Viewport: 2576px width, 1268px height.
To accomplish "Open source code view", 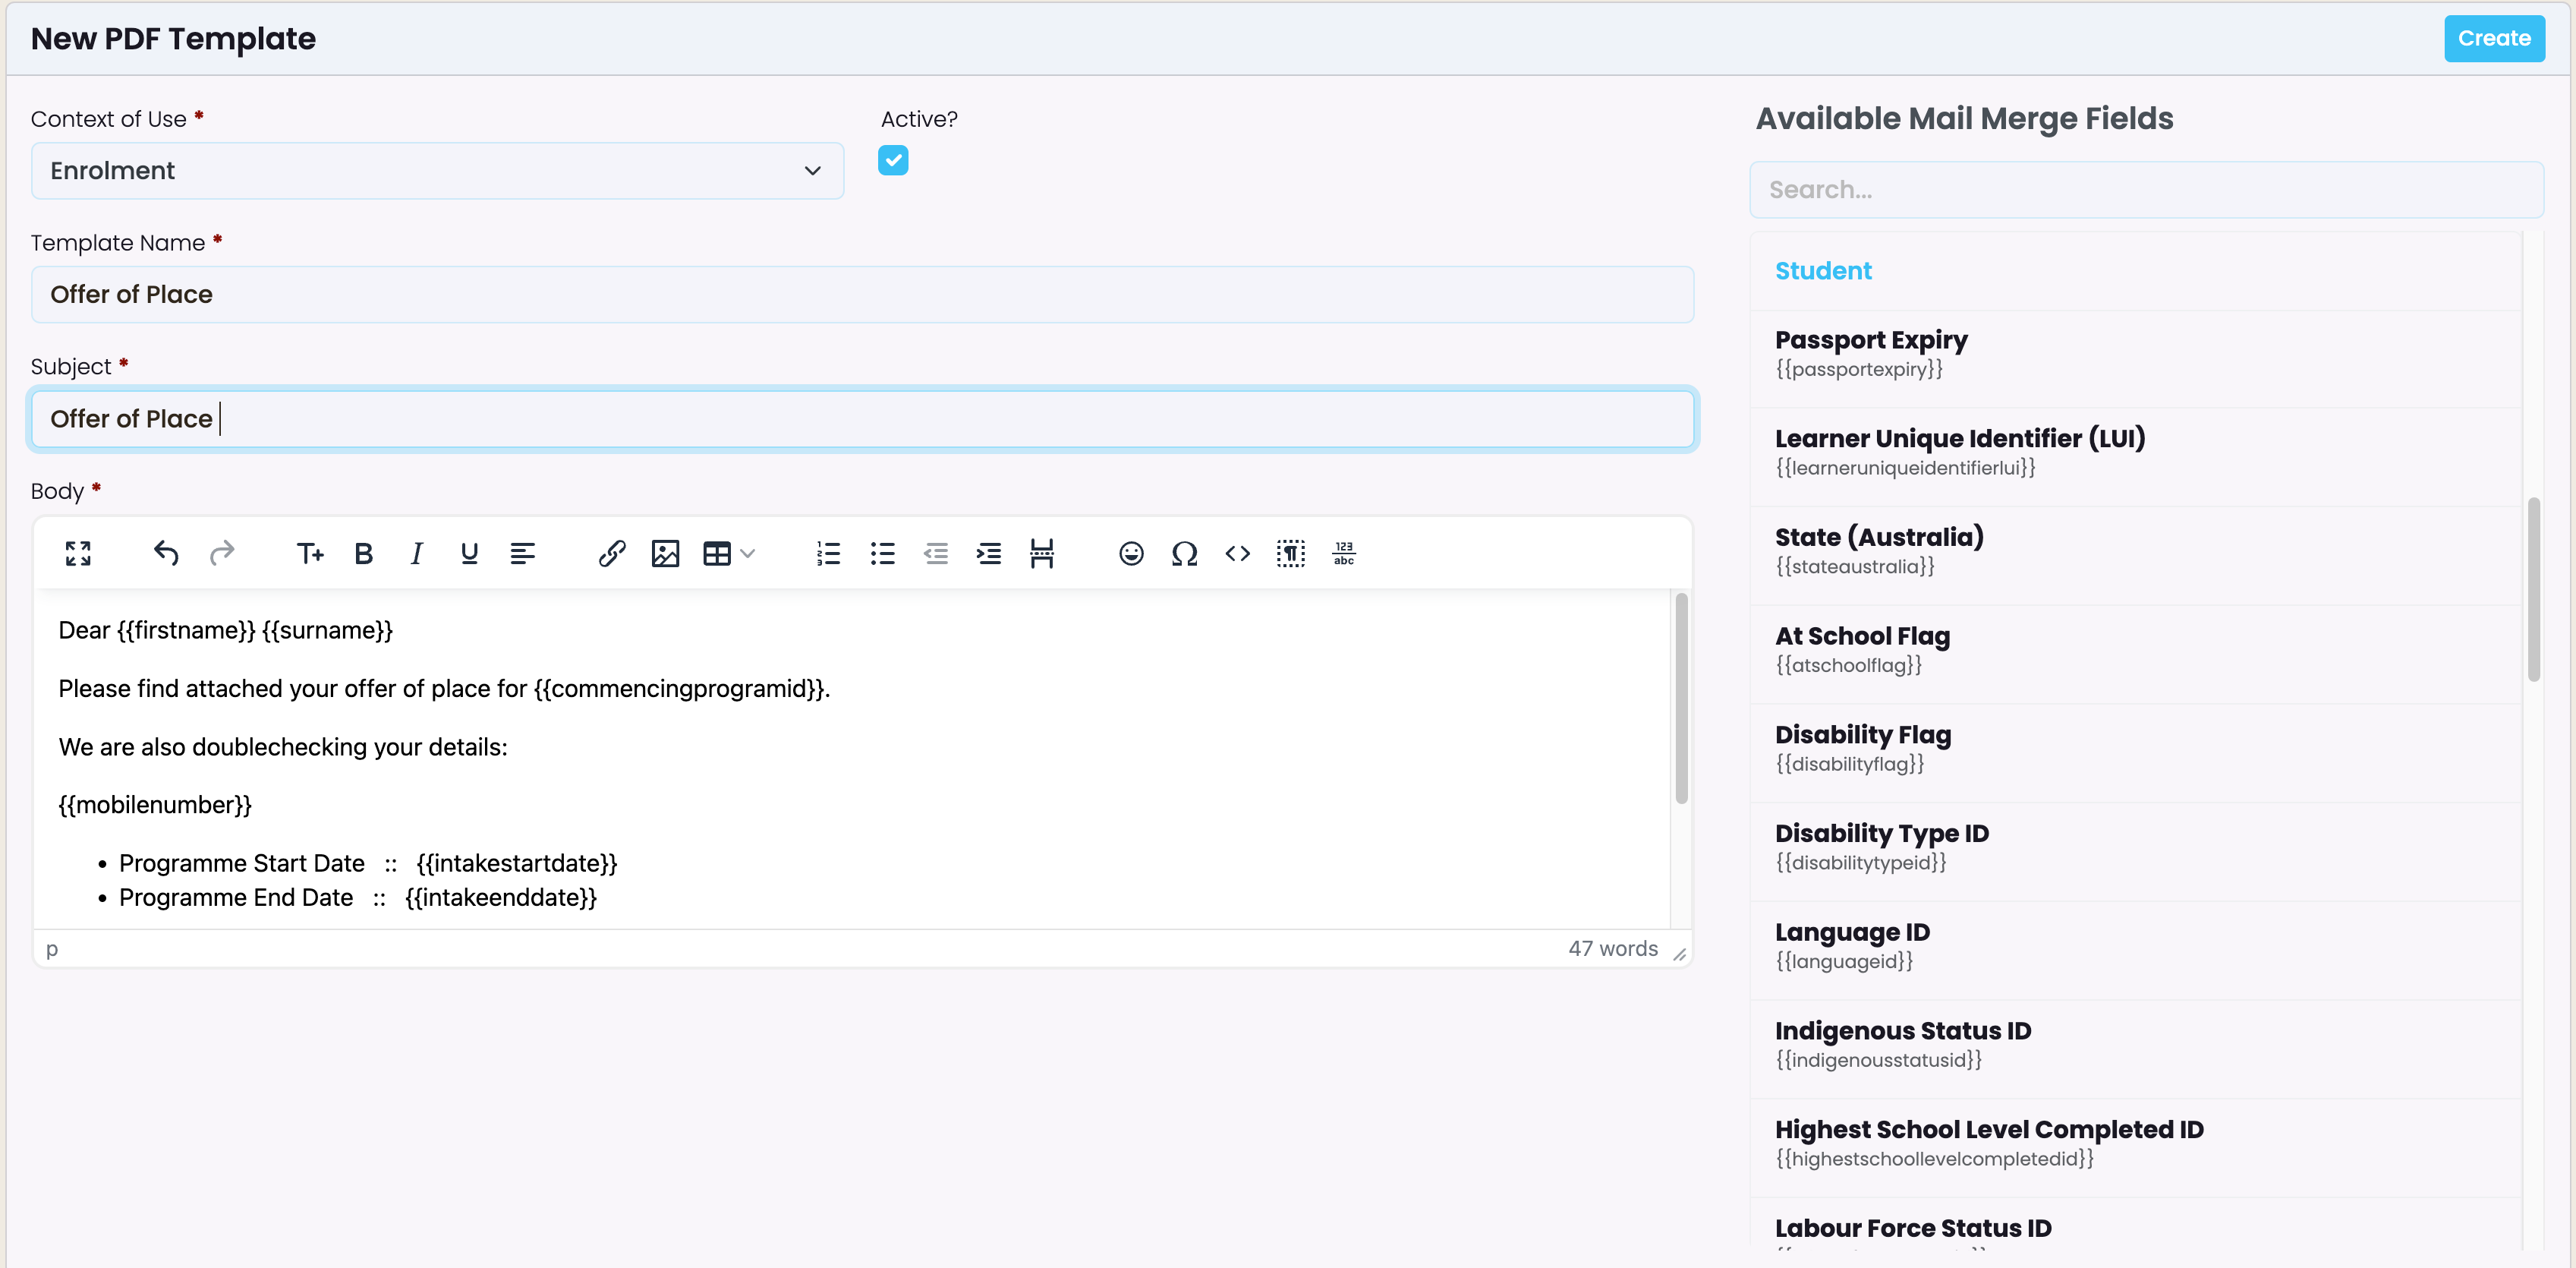I will [x=1237, y=553].
